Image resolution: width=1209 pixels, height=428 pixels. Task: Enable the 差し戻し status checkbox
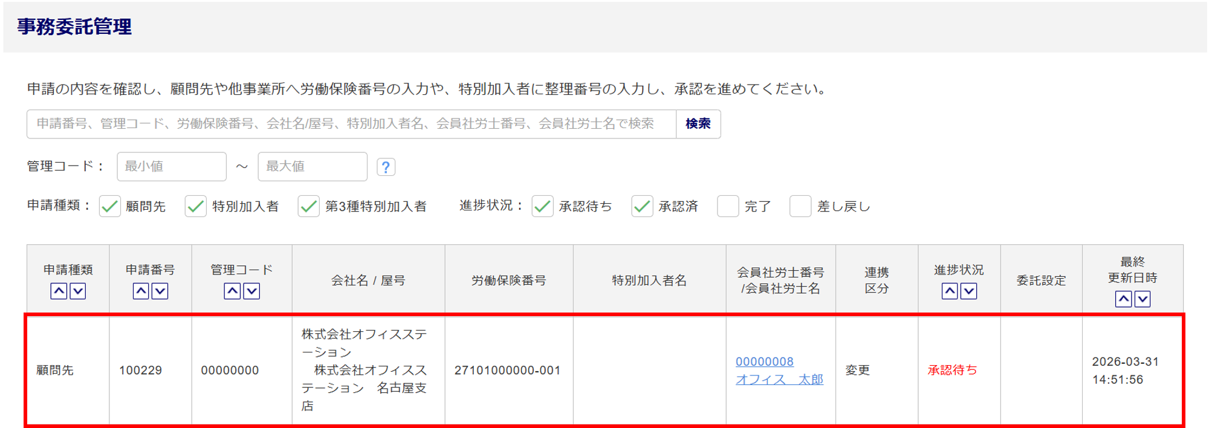pos(800,207)
